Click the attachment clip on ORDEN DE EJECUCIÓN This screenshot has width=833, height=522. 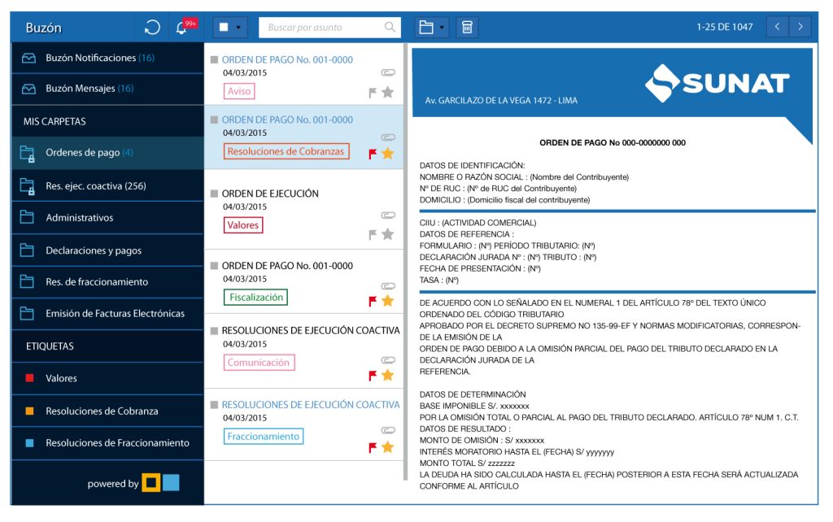click(388, 215)
